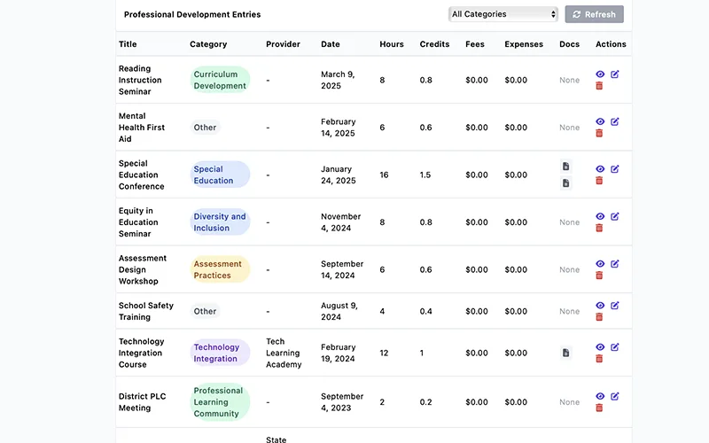Click the Fees column header
709x443 pixels.
[475, 44]
